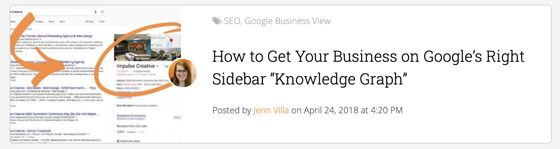Screen dimensions: 560x149
Task: Click the author's round profile photo
Action: pyautogui.click(x=182, y=73)
